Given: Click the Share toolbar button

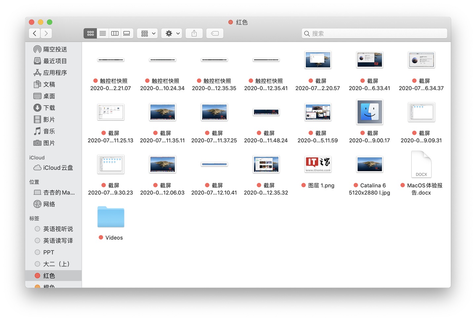Looking at the screenshot, I should (194, 33).
